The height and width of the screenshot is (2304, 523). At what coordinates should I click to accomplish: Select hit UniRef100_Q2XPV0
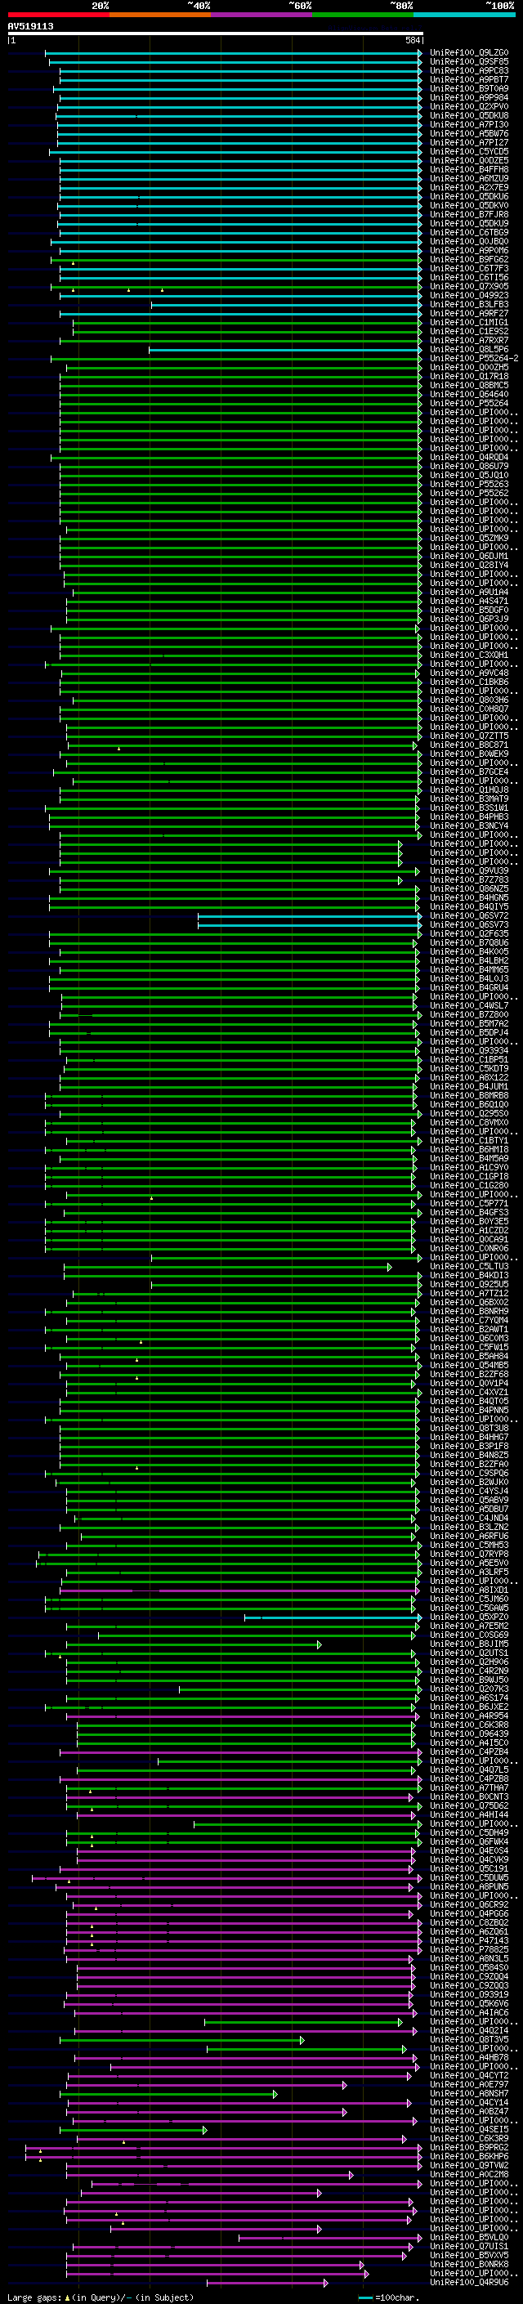click(x=468, y=106)
